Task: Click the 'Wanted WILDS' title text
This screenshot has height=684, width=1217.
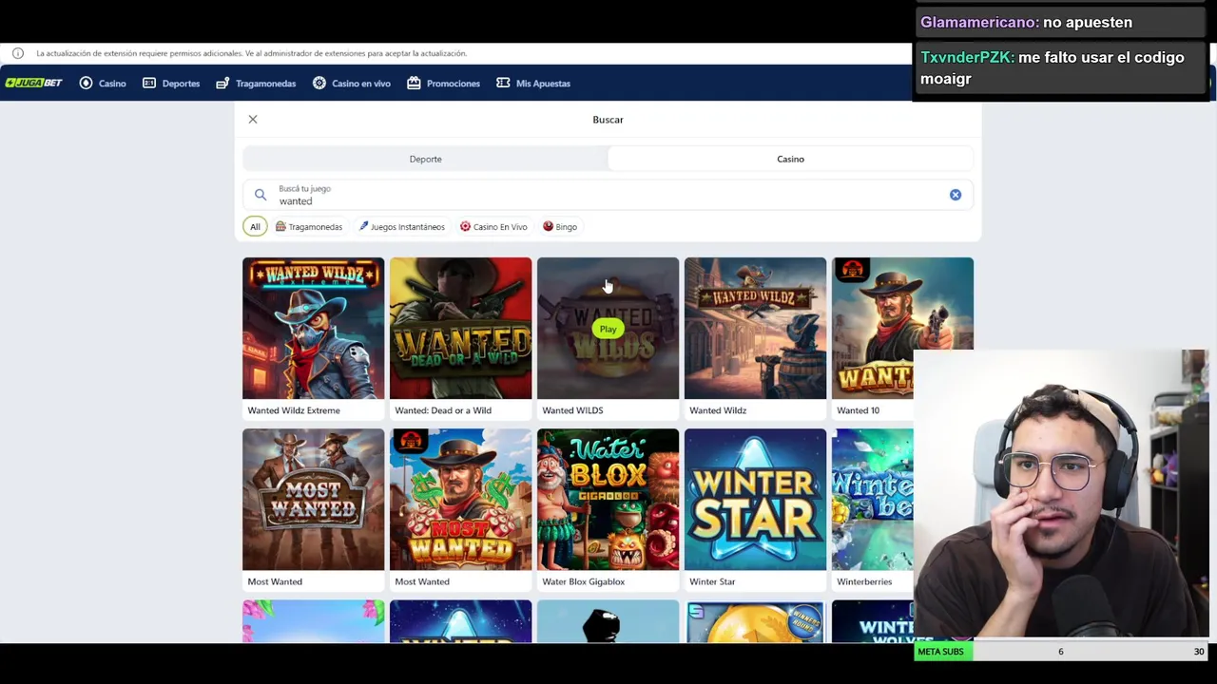Action: [x=572, y=410]
